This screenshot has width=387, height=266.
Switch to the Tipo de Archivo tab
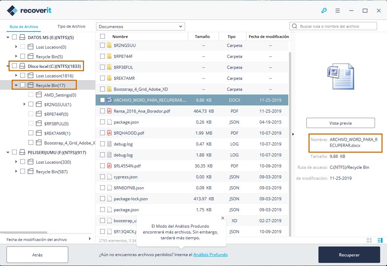[71, 26]
